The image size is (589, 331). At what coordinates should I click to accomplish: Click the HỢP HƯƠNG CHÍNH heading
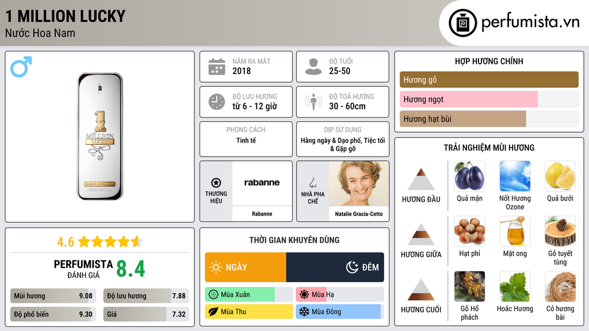coord(489,61)
